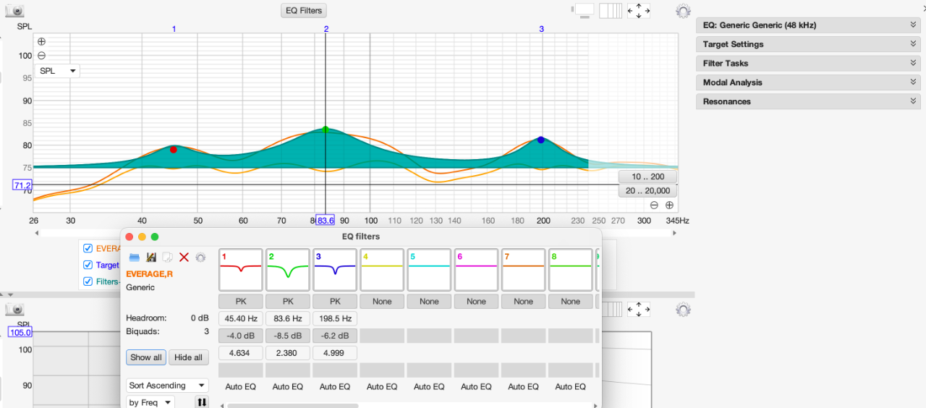This screenshot has width=926, height=408.
Task: Click the upper graph's four-arrow fit-to-data icon
Action: 639,10
